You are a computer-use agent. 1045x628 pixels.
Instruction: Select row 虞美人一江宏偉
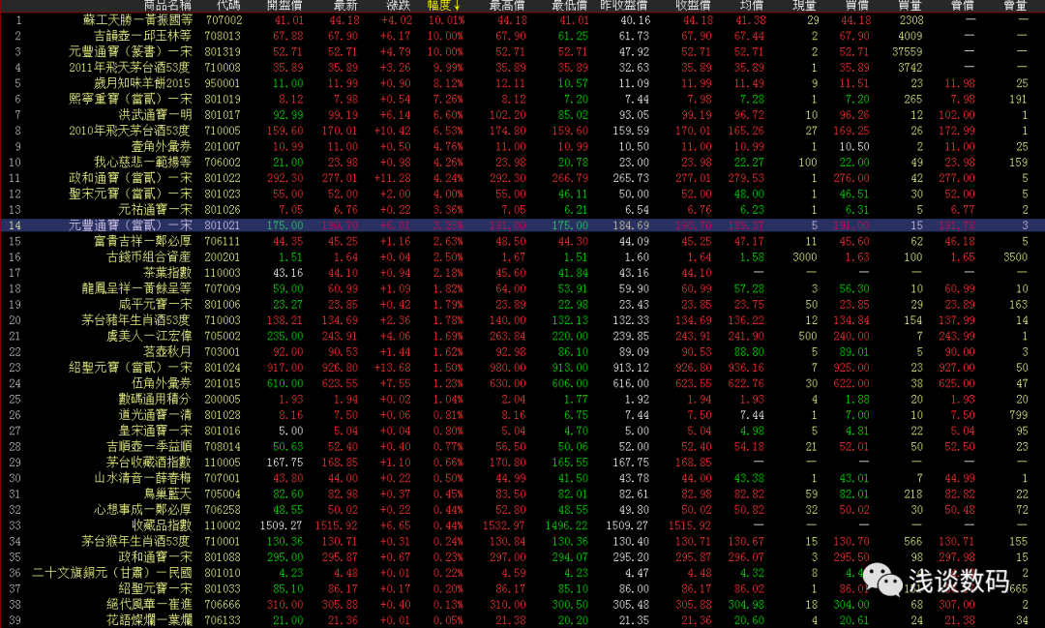[x=522, y=336]
